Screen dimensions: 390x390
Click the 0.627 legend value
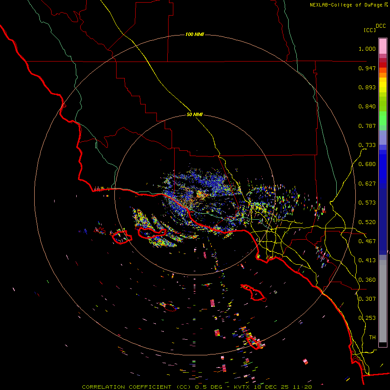click(367, 184)
